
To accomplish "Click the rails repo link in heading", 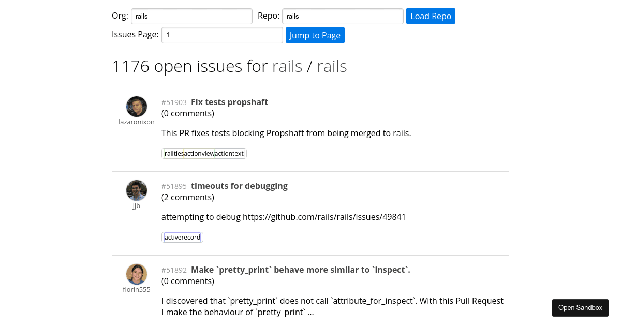I will [x=332, y=66].
